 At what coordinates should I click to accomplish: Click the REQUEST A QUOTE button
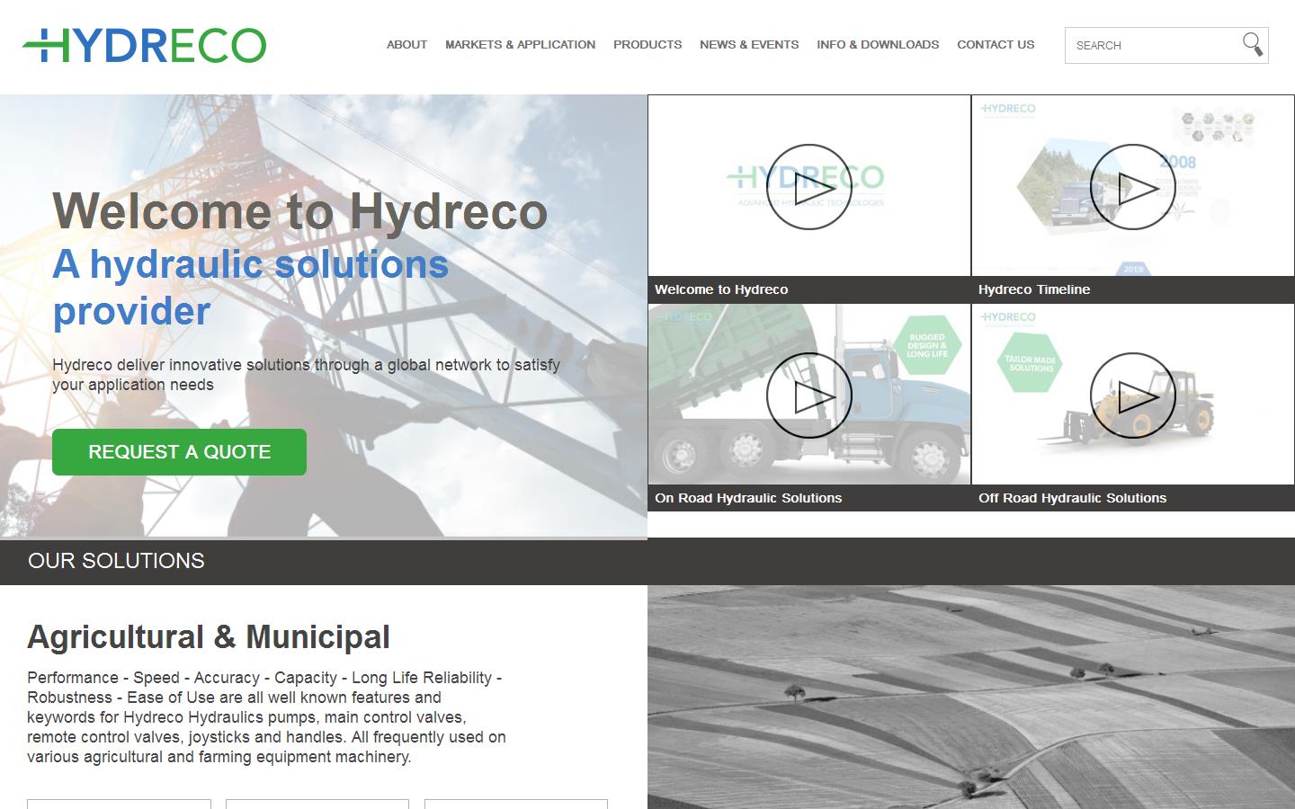(179, 452)
